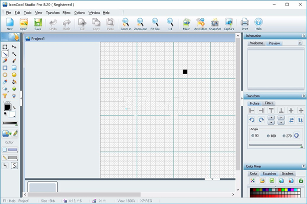
Task: Apply rotation with the angle apply button
Action: point(297,135)
